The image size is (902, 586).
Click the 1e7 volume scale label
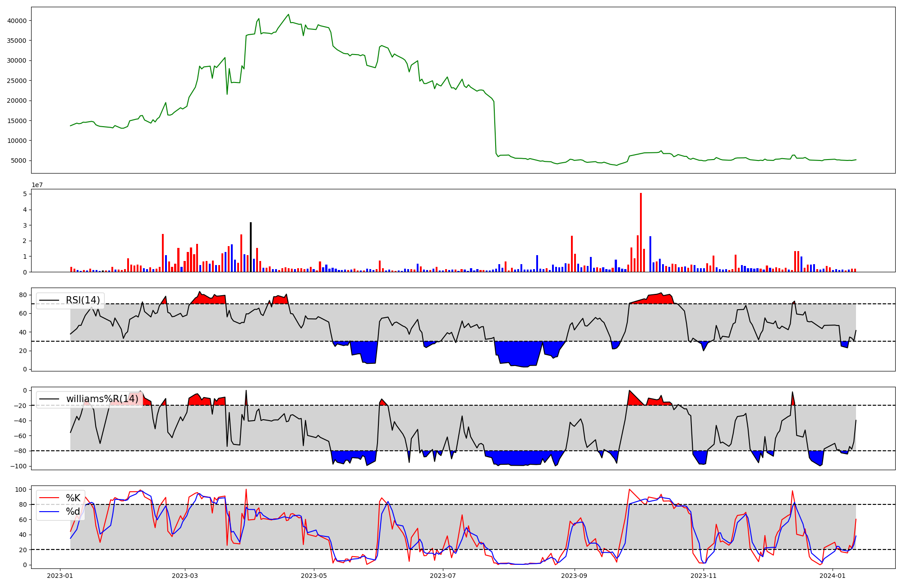coord(38,185)
